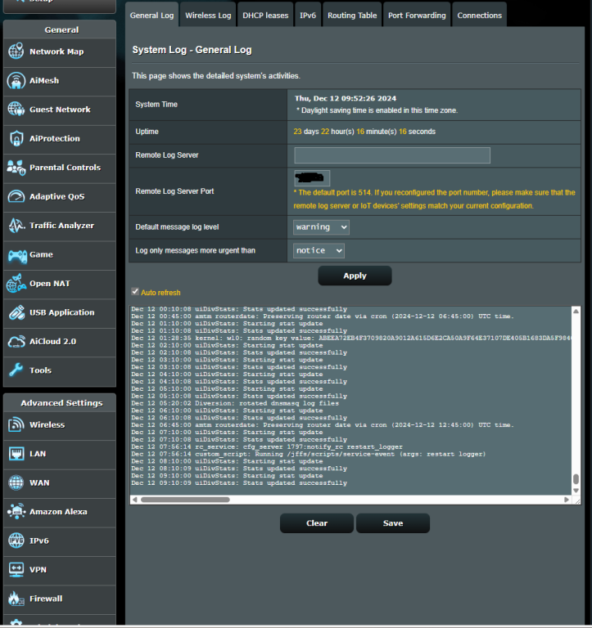
Task: Click the LAN port icon
Action: [16, 454]
